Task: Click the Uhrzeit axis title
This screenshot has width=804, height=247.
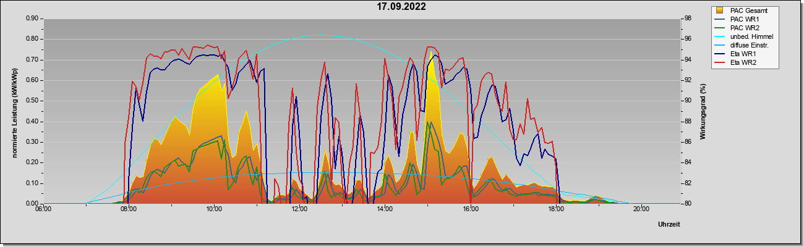Action: click(669, 225)
